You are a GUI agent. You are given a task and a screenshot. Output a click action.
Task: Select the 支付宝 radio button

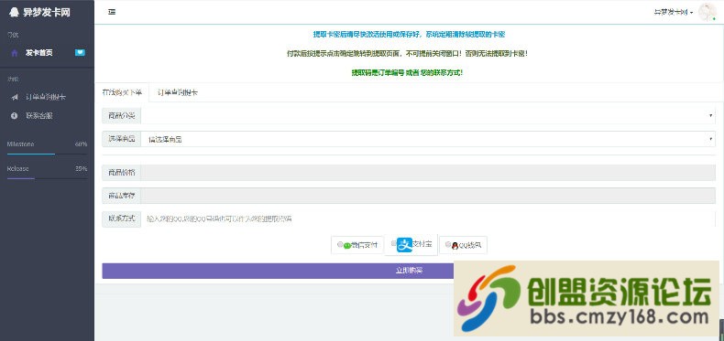tap(394, 243)
